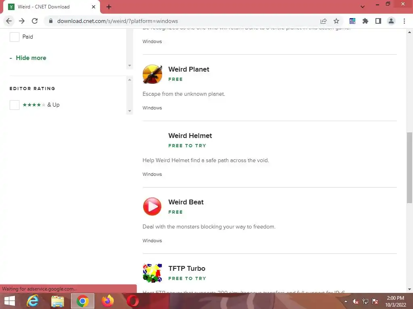Click 'Escape from the unknown planet.' description
This screenshot has width=413, height=309.
click(184, 94)
